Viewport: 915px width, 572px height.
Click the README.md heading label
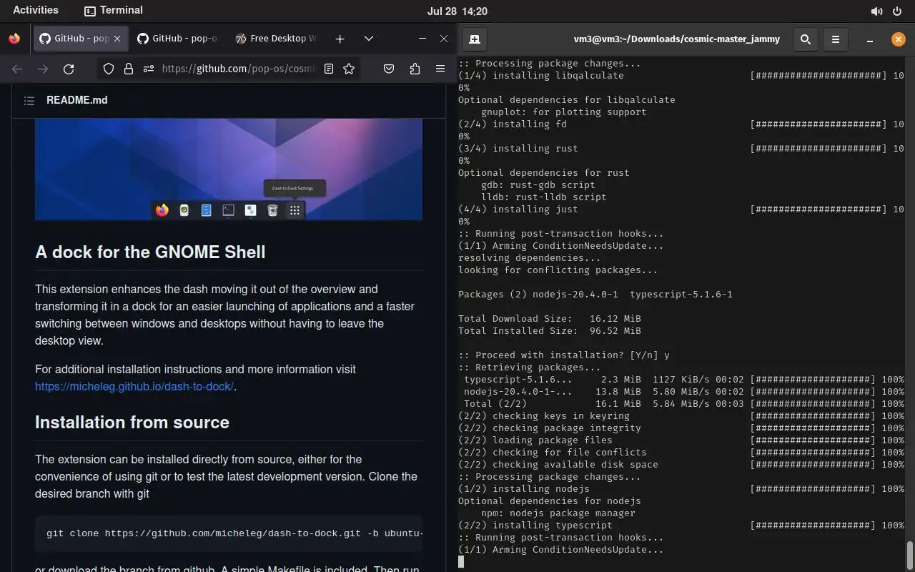click(x=77, y=100)
